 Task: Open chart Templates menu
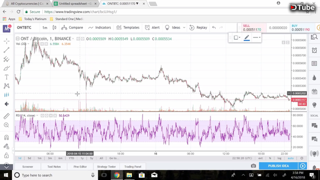(128, 27)
